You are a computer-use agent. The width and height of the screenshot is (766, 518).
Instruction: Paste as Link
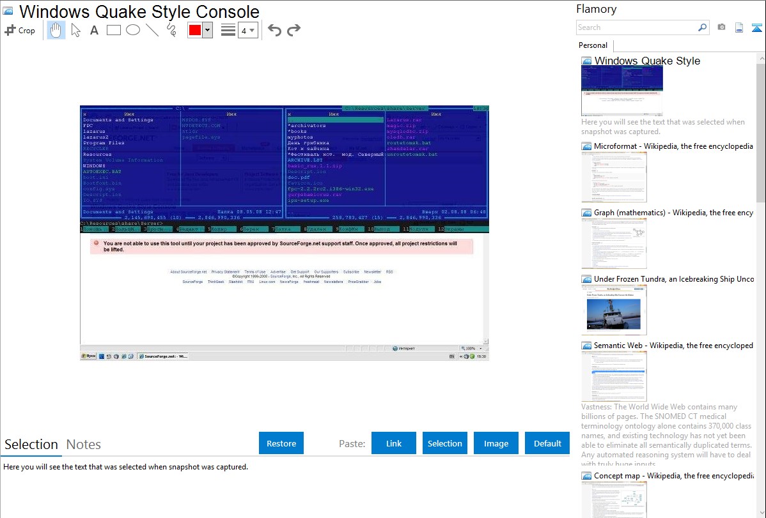pos(394,443)
